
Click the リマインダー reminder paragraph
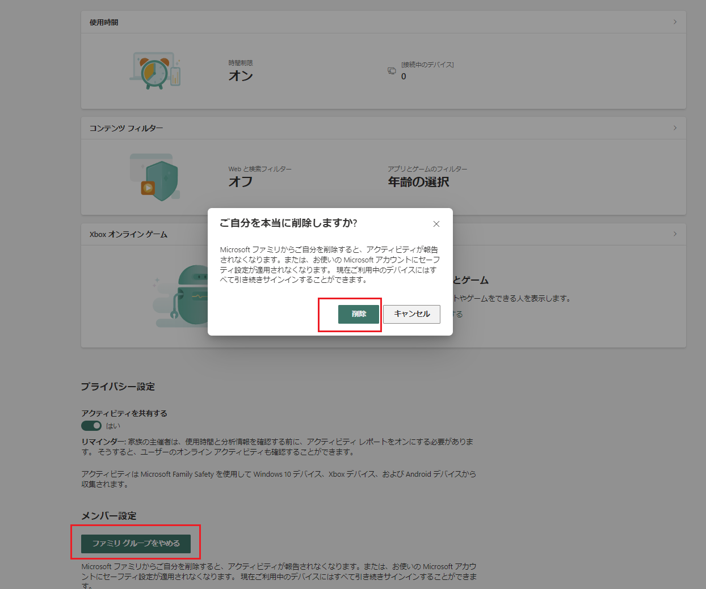(x=278, y=447)
